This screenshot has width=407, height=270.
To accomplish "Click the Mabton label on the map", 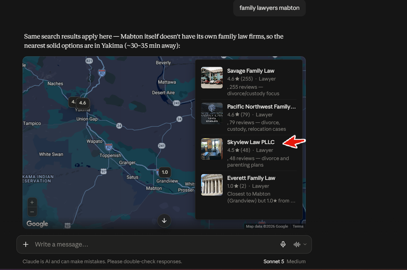I will [154, 188].
